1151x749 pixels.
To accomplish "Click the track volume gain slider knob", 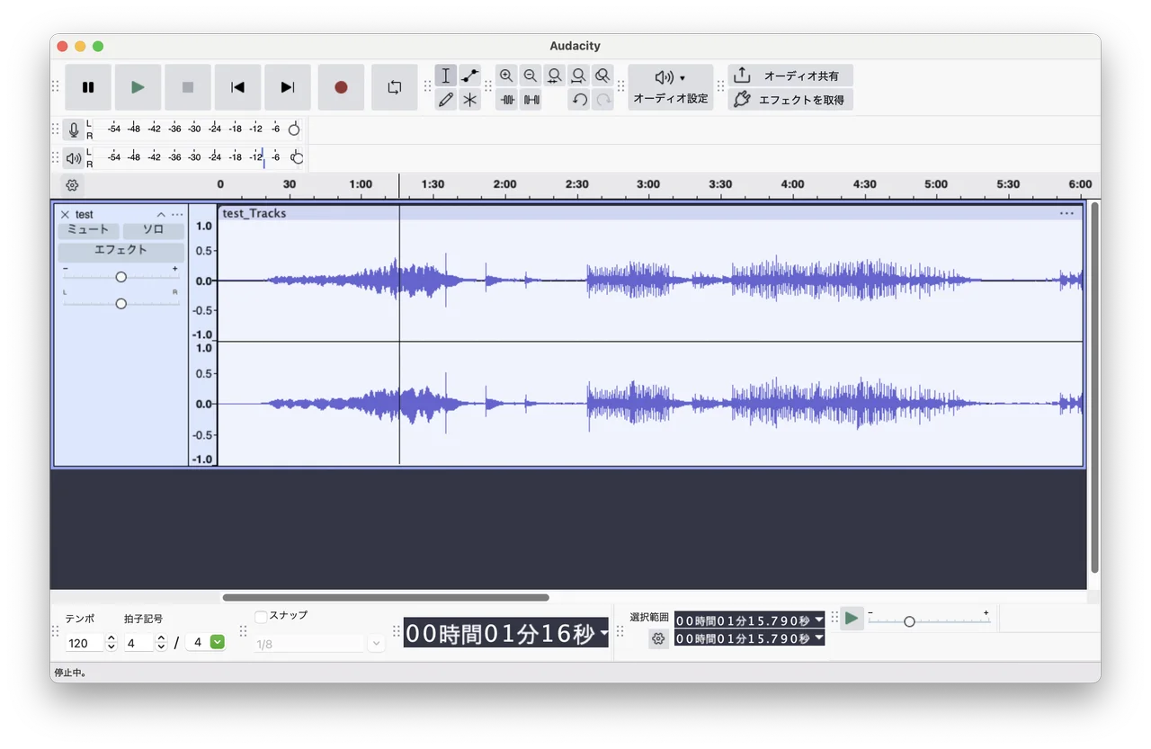I will point(120,277).
